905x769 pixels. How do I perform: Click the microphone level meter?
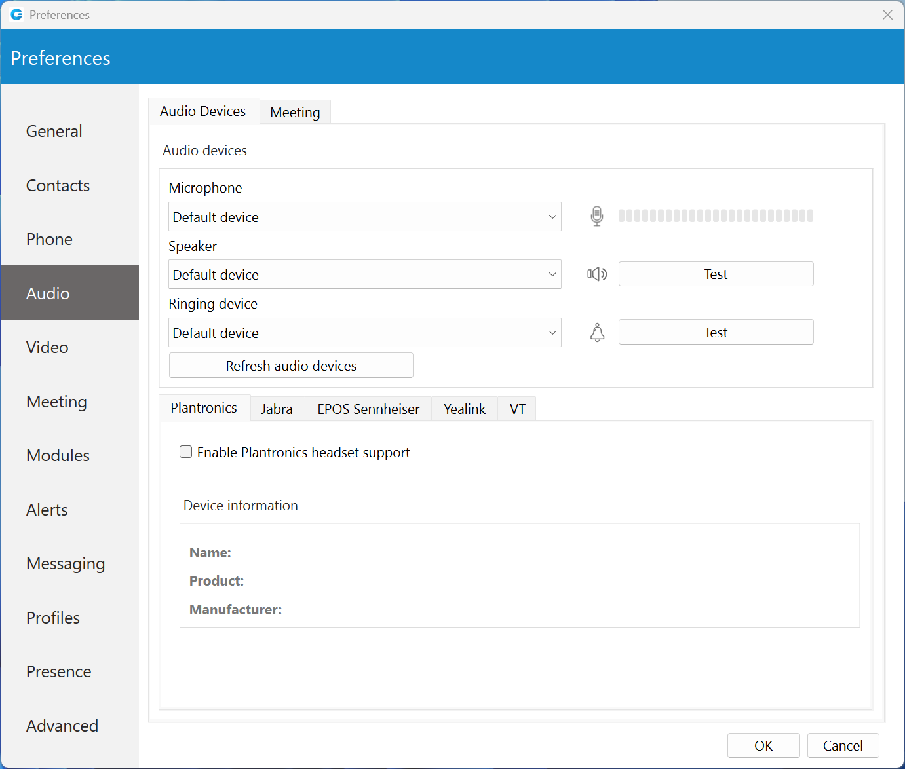tap(716, 215)
